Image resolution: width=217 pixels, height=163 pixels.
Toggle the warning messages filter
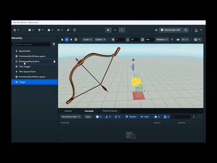(x=108, y=117)
